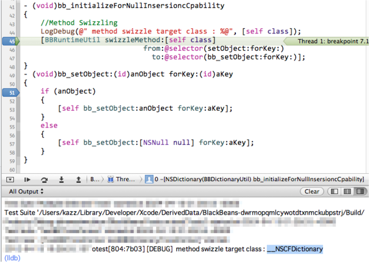Step into the method call
This screenshot has width=369, height=262.
pyautogui.click(x=61, y=179)
